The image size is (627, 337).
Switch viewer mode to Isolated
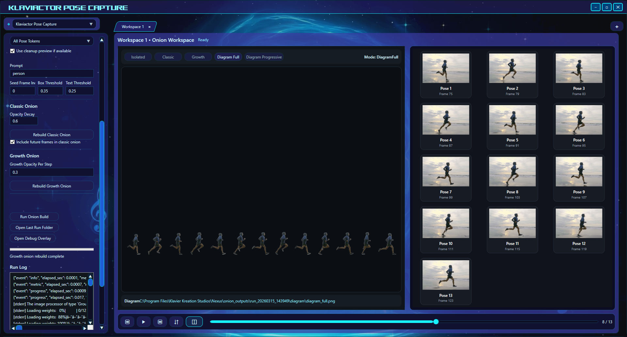[138, 57]
